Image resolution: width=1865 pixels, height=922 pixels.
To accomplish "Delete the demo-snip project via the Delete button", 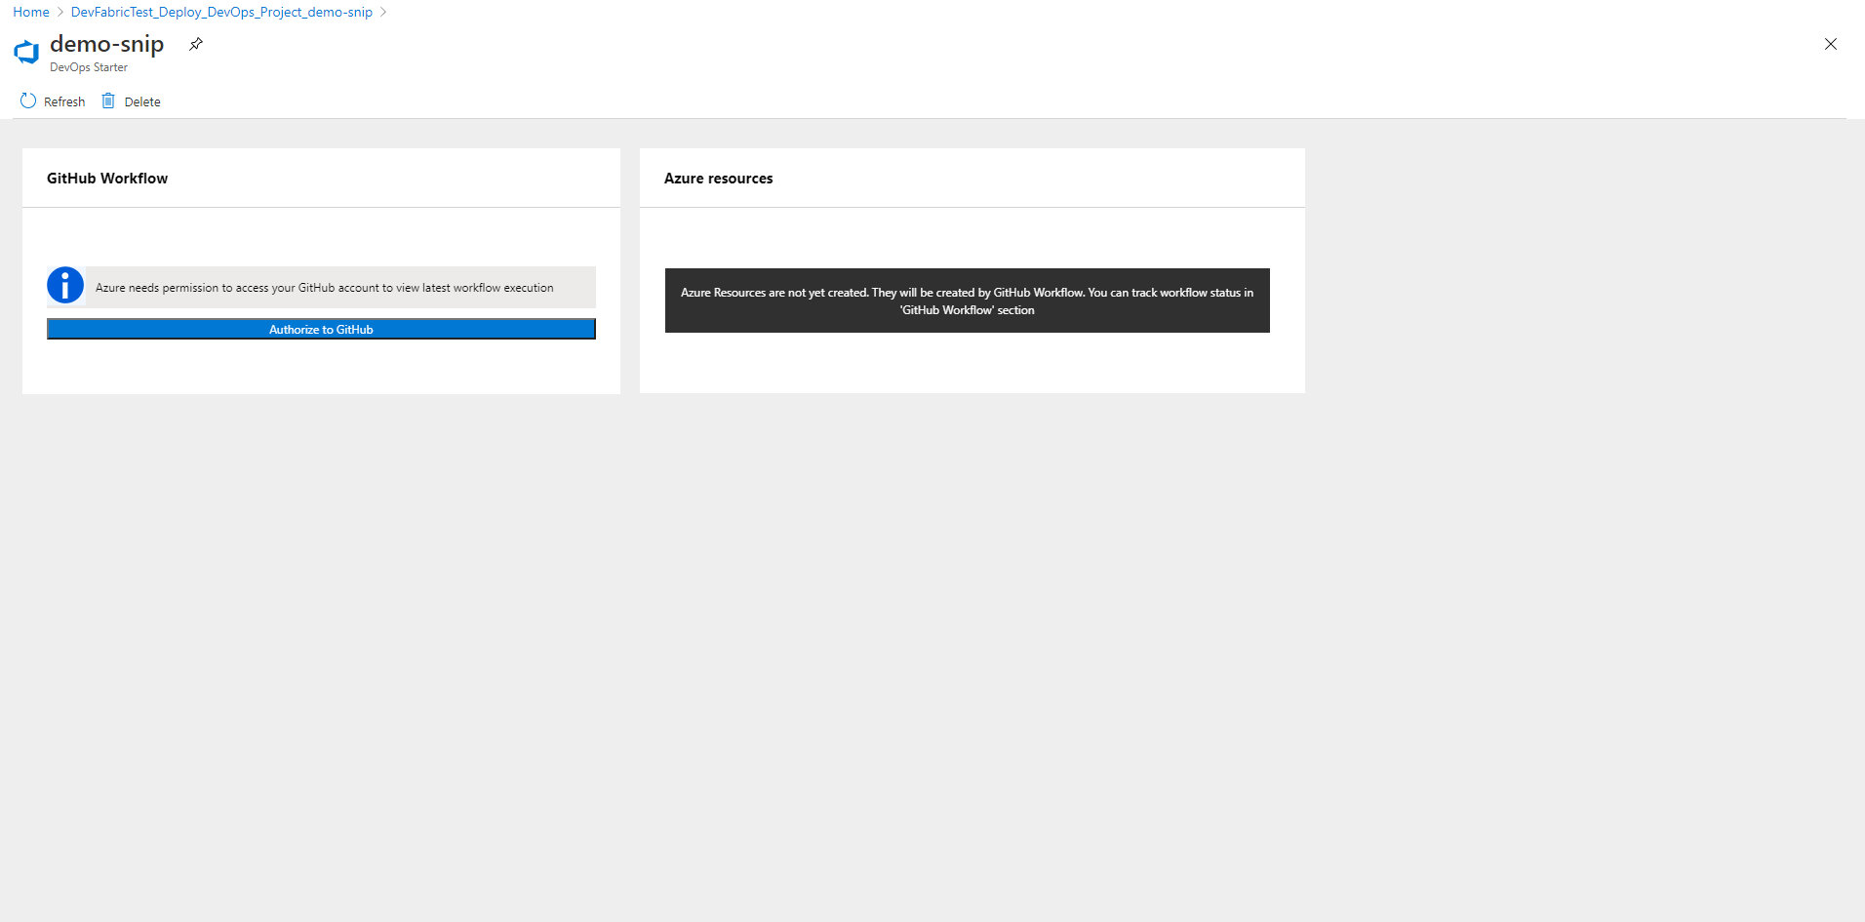I will tap(131, 101).
